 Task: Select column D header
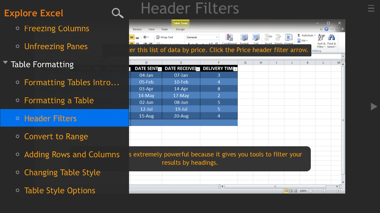pyautogui.click(x=146, y=63)
